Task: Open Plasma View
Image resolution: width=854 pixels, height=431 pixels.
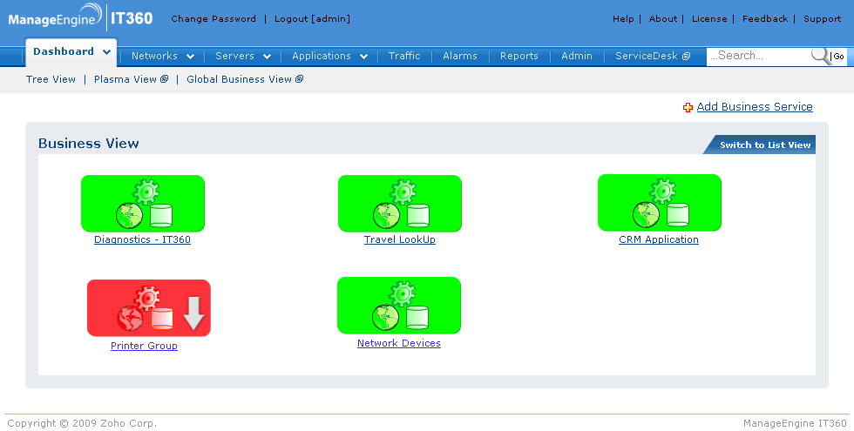Action: pos(132,79)
